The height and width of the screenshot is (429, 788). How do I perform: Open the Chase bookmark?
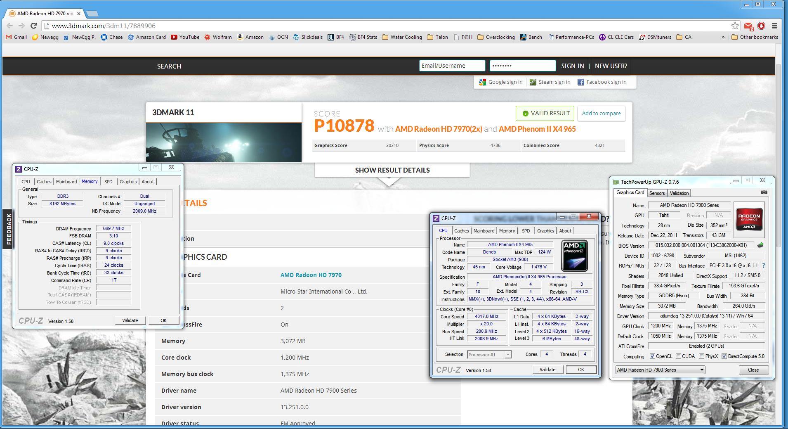tap(112, 37)
